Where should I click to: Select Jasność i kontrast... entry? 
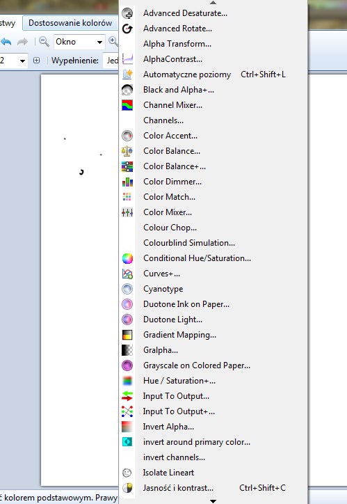[x=213, y=488]
